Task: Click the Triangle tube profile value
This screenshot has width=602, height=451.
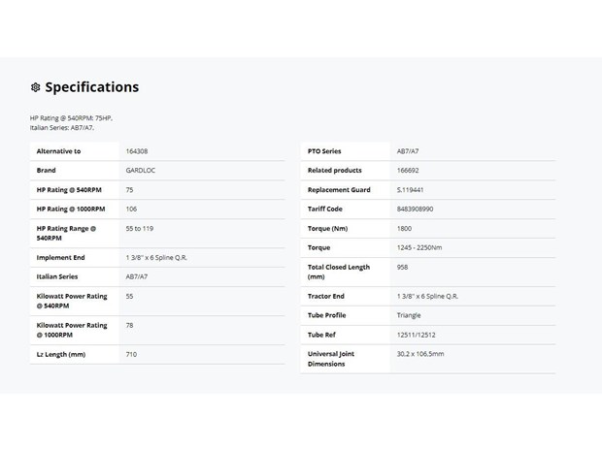Action: click(409, 315)
